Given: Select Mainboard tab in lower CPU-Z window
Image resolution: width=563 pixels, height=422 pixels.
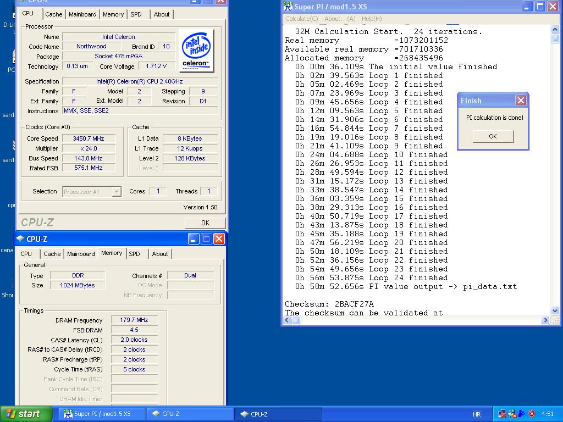Looking at the screenshot, I should click(81, 254).
